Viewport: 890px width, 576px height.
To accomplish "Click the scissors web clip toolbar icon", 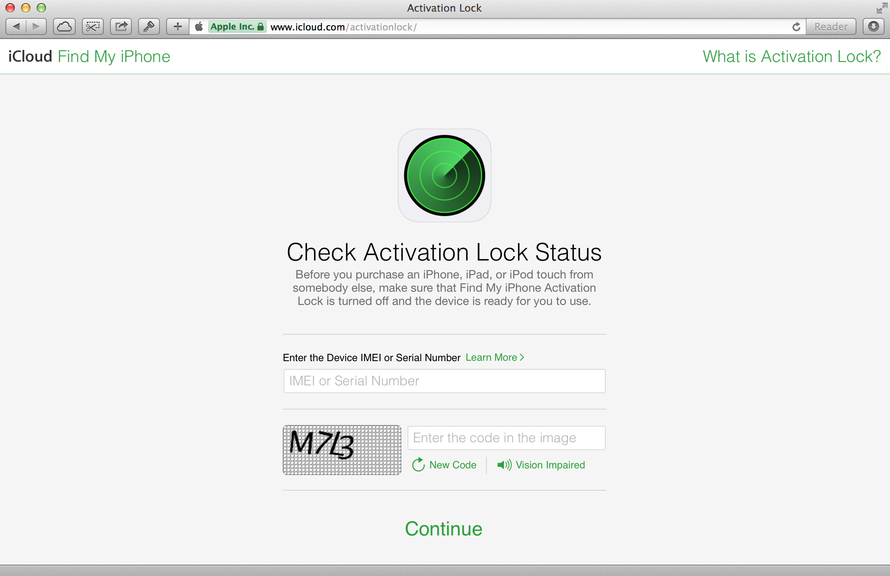I will click(93, 27).
